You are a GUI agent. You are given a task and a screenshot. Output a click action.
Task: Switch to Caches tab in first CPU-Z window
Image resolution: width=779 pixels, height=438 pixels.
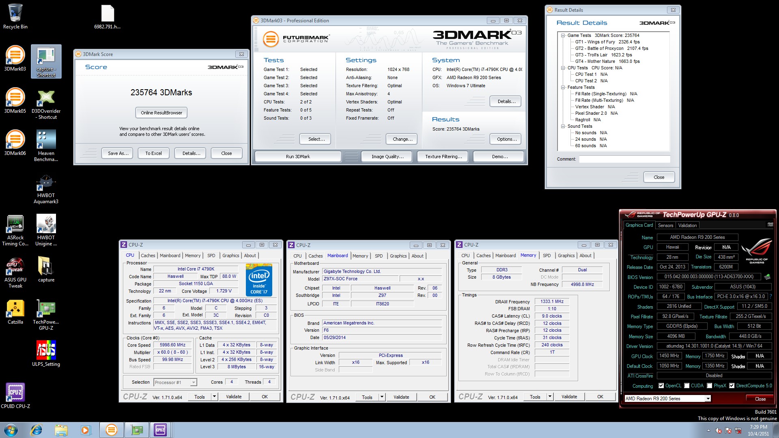[148, 255]
